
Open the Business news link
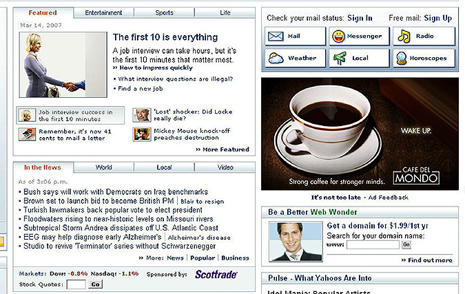(x=235, y=258)
